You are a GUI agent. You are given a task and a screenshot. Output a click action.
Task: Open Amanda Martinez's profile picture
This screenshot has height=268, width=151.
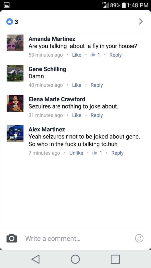[x=15, y=43]
